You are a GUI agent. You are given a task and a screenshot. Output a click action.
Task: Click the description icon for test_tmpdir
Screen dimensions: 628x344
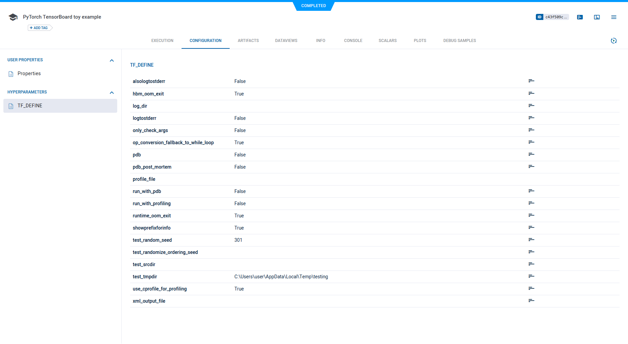point(531,276)
